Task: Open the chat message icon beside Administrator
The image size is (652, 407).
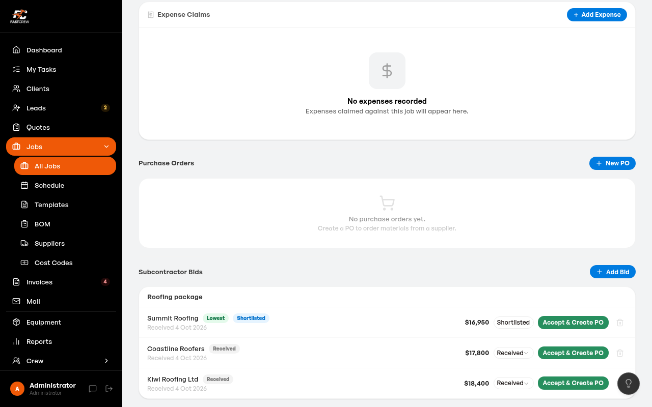Action: pos(93,389)
